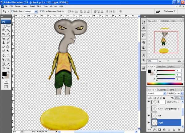Viewport: 185px width, 133px height.
Task: Select the Rectangular Marquee tool
Action: pos(3,26)
